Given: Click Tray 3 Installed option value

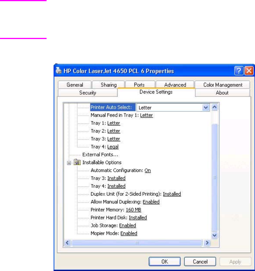Looking at the screenshot, I should (116, 178).
